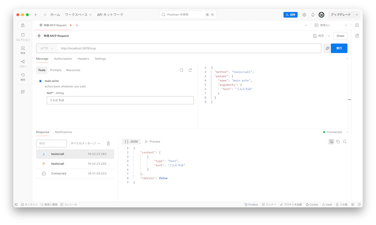Refresh the tools list
Viewport: 376px width, 225px height.
click(190, 70)
